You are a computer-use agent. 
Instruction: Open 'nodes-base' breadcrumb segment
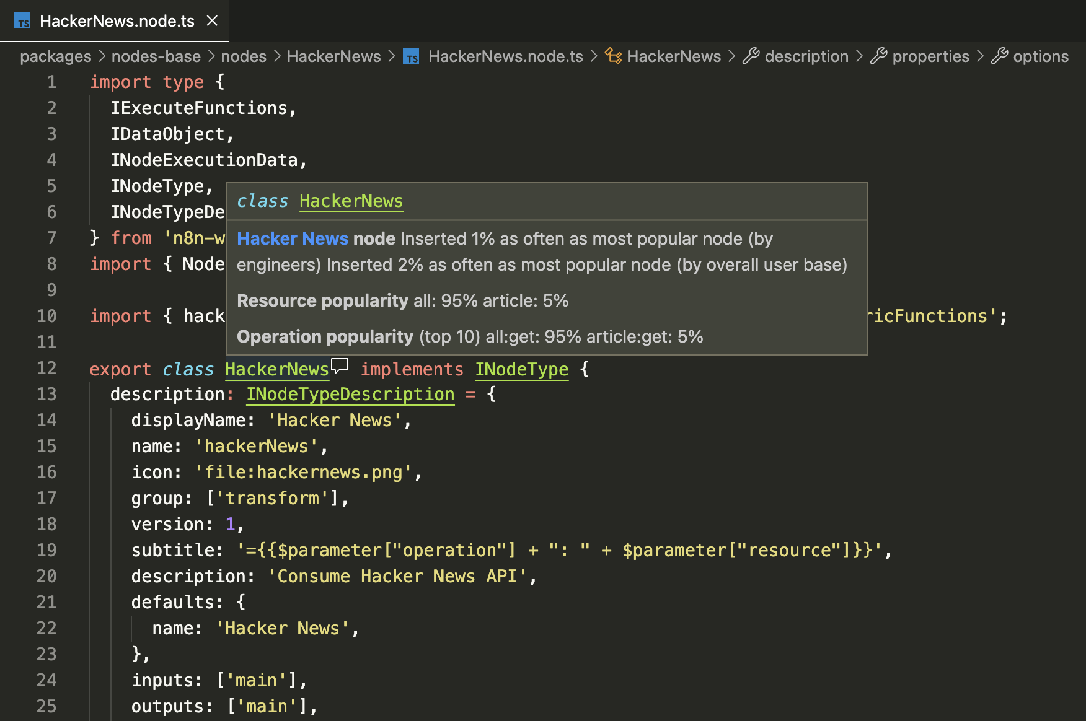click(156, 56)
